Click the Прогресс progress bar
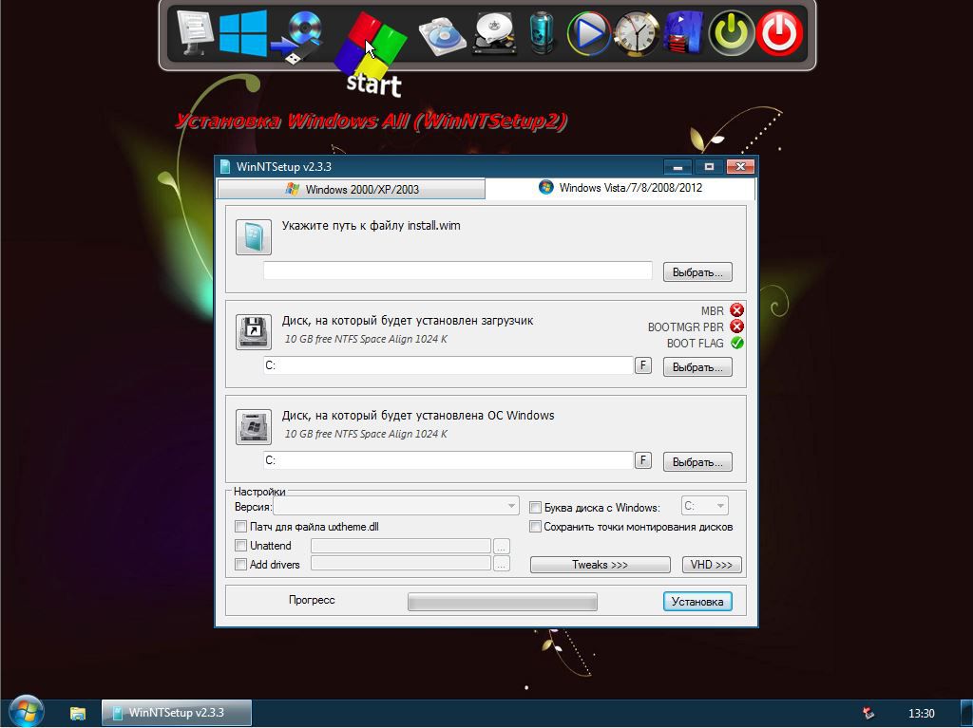Screen dimensions: 973x728 click(x=503, y=602)
